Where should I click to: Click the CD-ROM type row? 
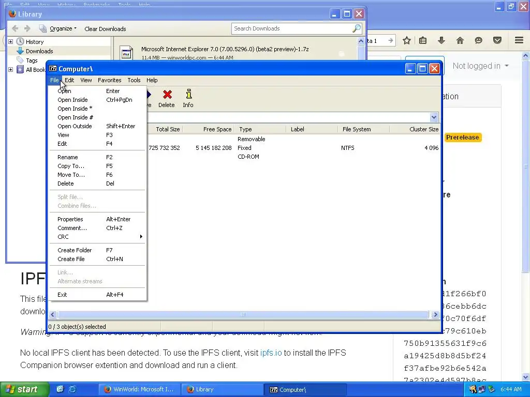248,157
